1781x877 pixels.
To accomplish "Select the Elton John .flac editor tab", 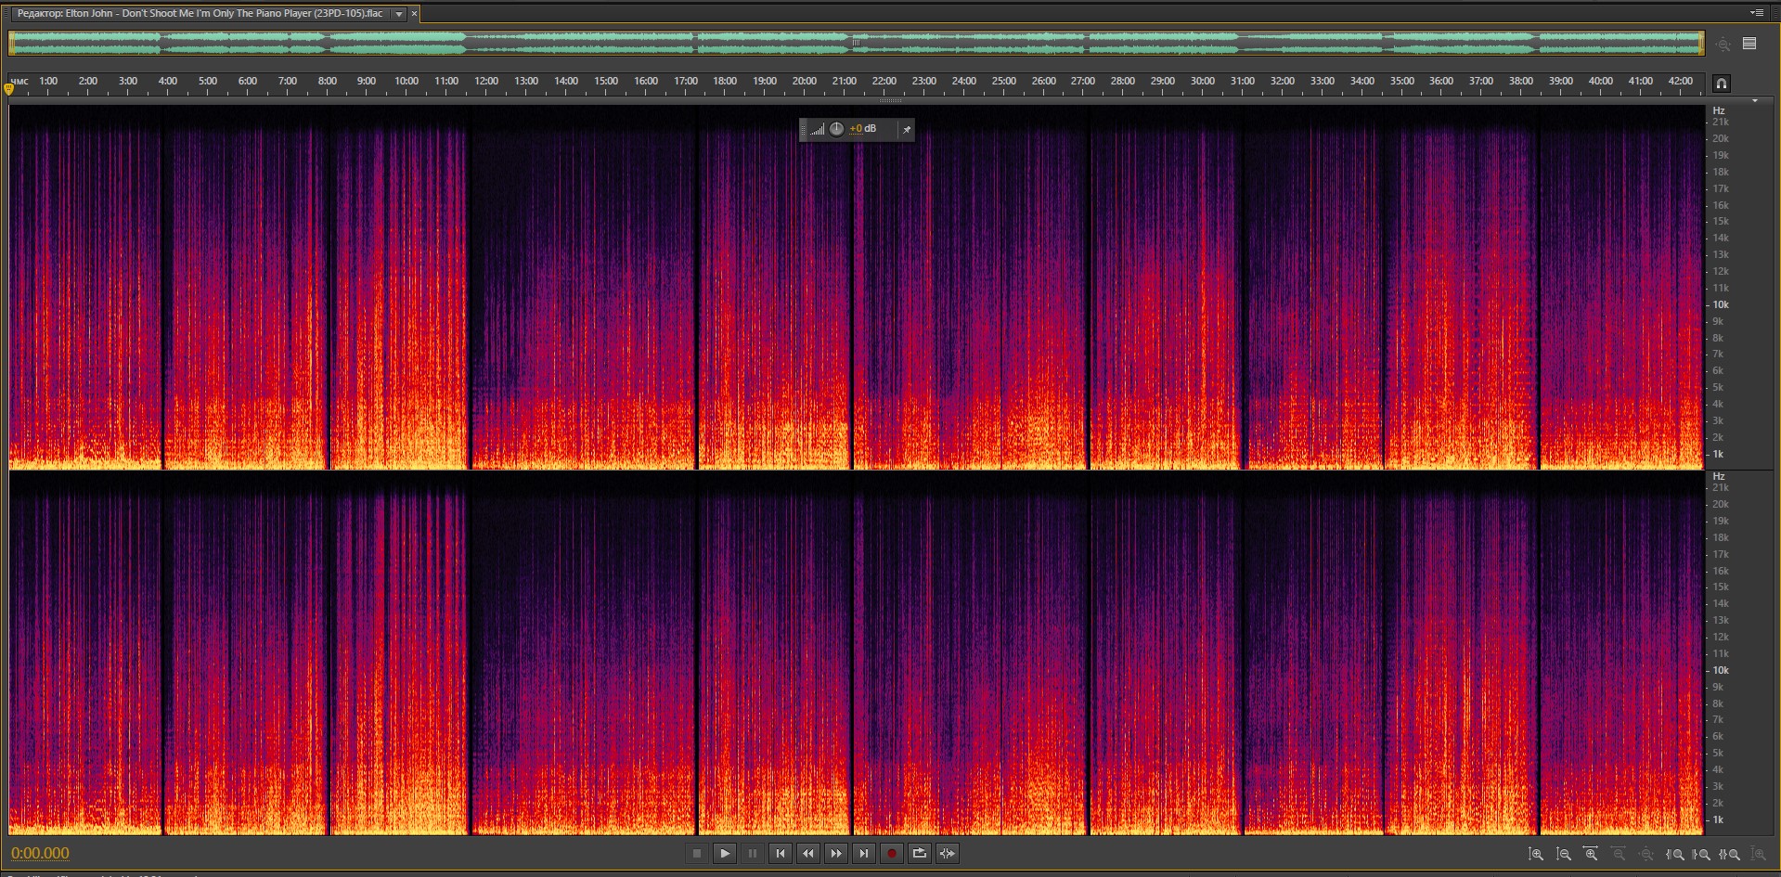I will pyautogui.click(x=200, y=14).
